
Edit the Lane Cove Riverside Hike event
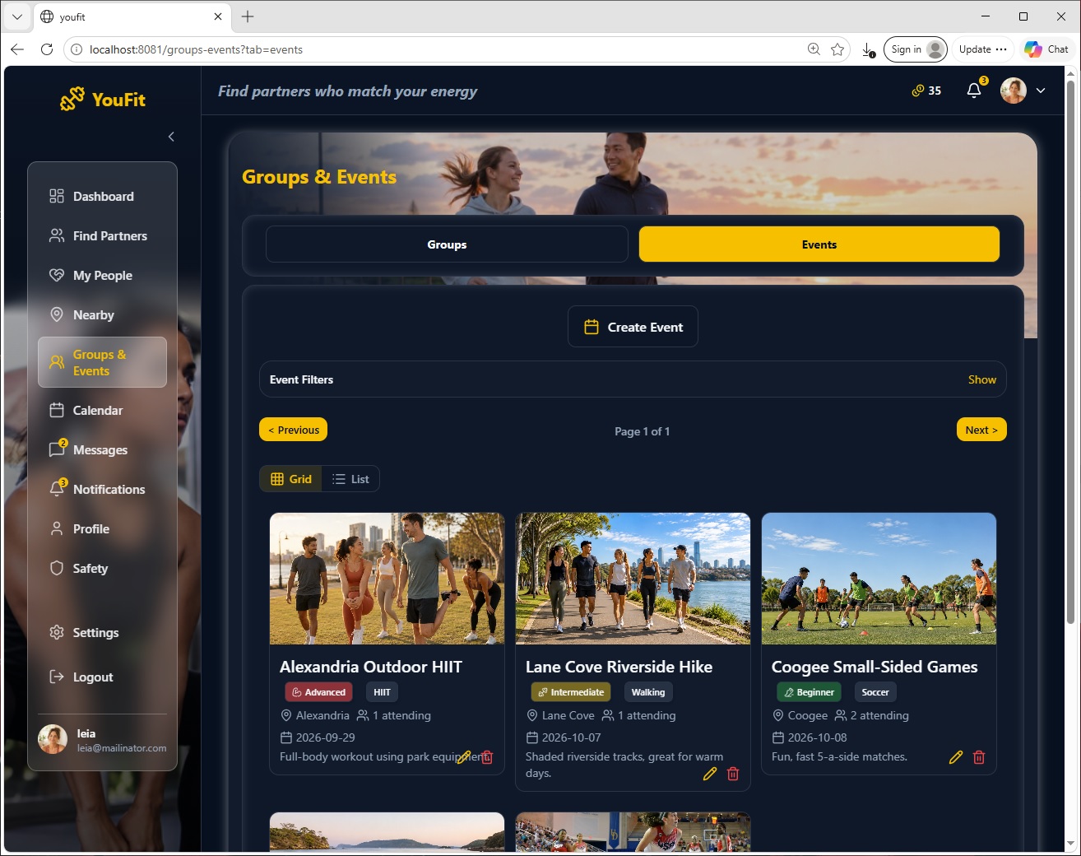pos(710,774)
